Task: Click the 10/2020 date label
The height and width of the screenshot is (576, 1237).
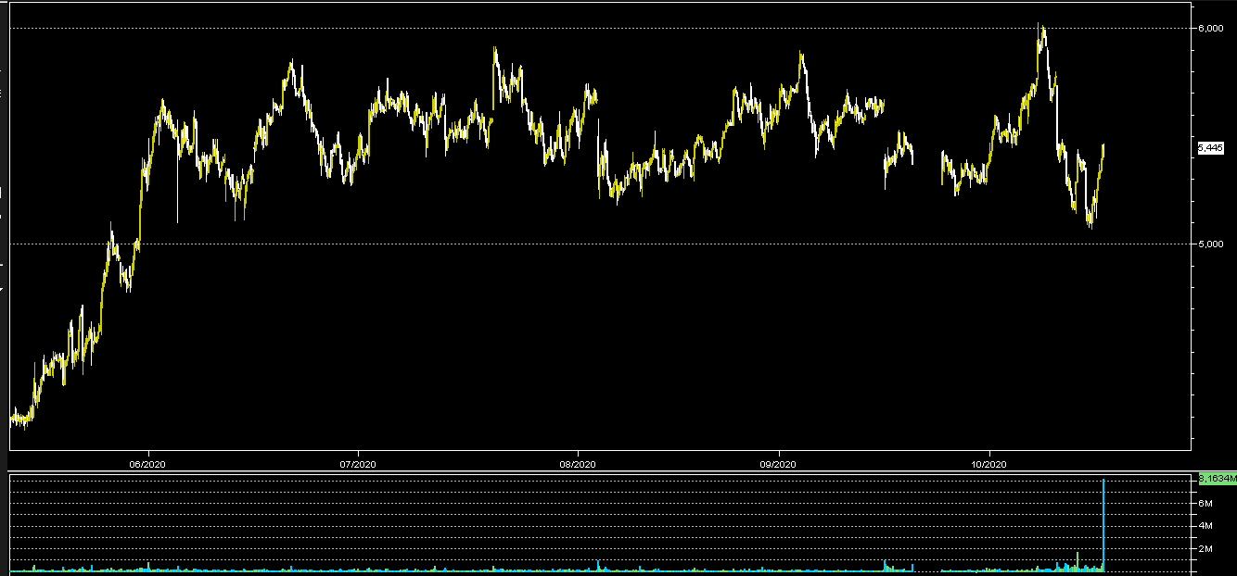Action: tap(989, 463)
